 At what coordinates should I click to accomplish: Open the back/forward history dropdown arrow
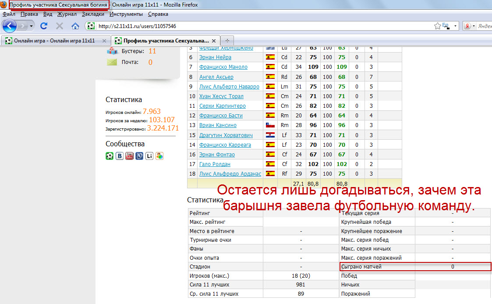point(32,26)
